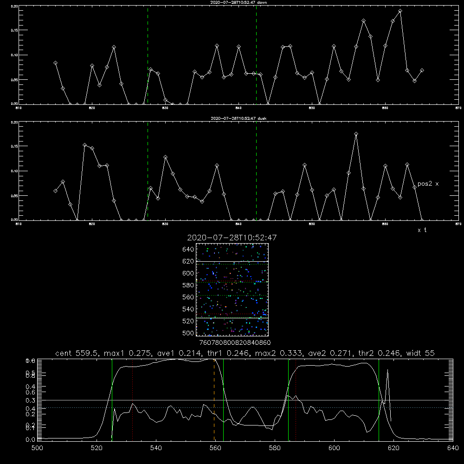
Task: Click the large timestamp title above the image
Action: coord(232,238)
